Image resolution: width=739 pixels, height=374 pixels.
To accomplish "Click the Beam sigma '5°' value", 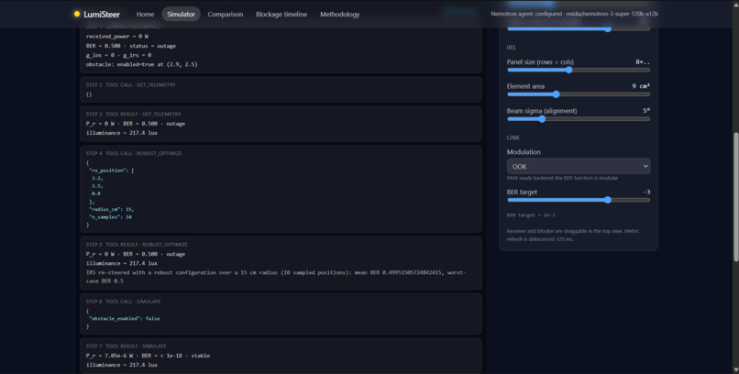I will (x=646, y=111).
